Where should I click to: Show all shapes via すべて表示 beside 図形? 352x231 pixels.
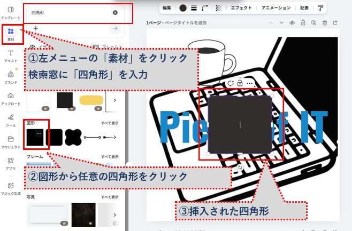(x=110, y=123)
